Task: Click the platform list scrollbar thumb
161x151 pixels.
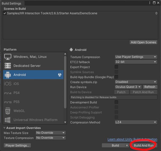Action: click(x=65, y=82)
